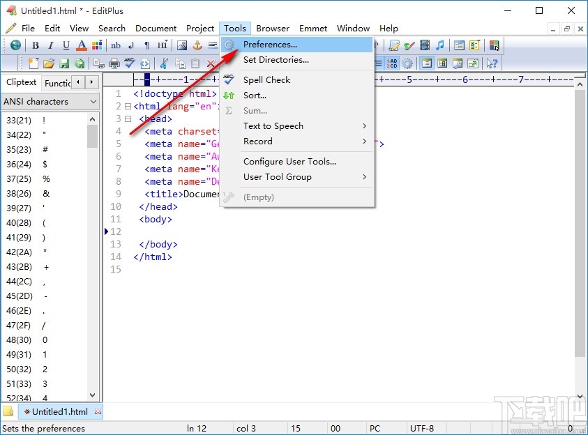Viewport: 588px width, 435px height.
Task: Switch to the Cliptext tab
Action: [x=22, y=82]
